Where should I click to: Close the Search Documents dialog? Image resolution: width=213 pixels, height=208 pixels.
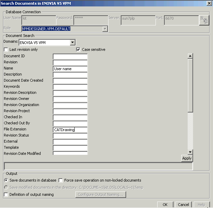(x=209, y=3)
